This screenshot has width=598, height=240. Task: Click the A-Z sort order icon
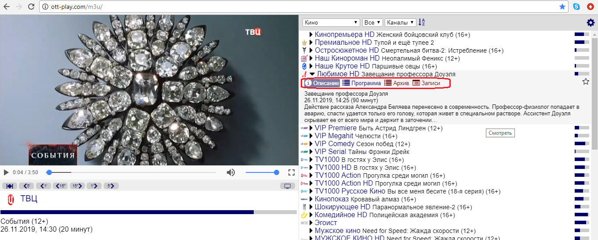[422, 22]
